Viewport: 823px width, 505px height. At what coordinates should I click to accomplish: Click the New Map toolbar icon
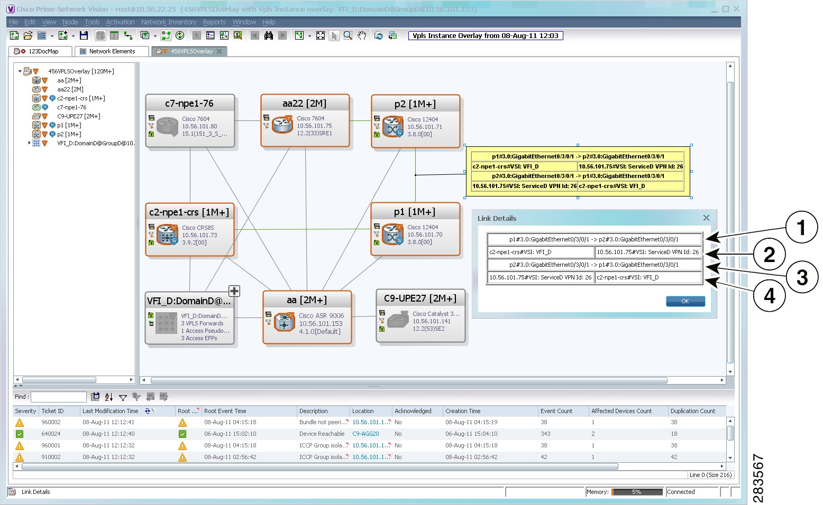[x=14, y=35]
